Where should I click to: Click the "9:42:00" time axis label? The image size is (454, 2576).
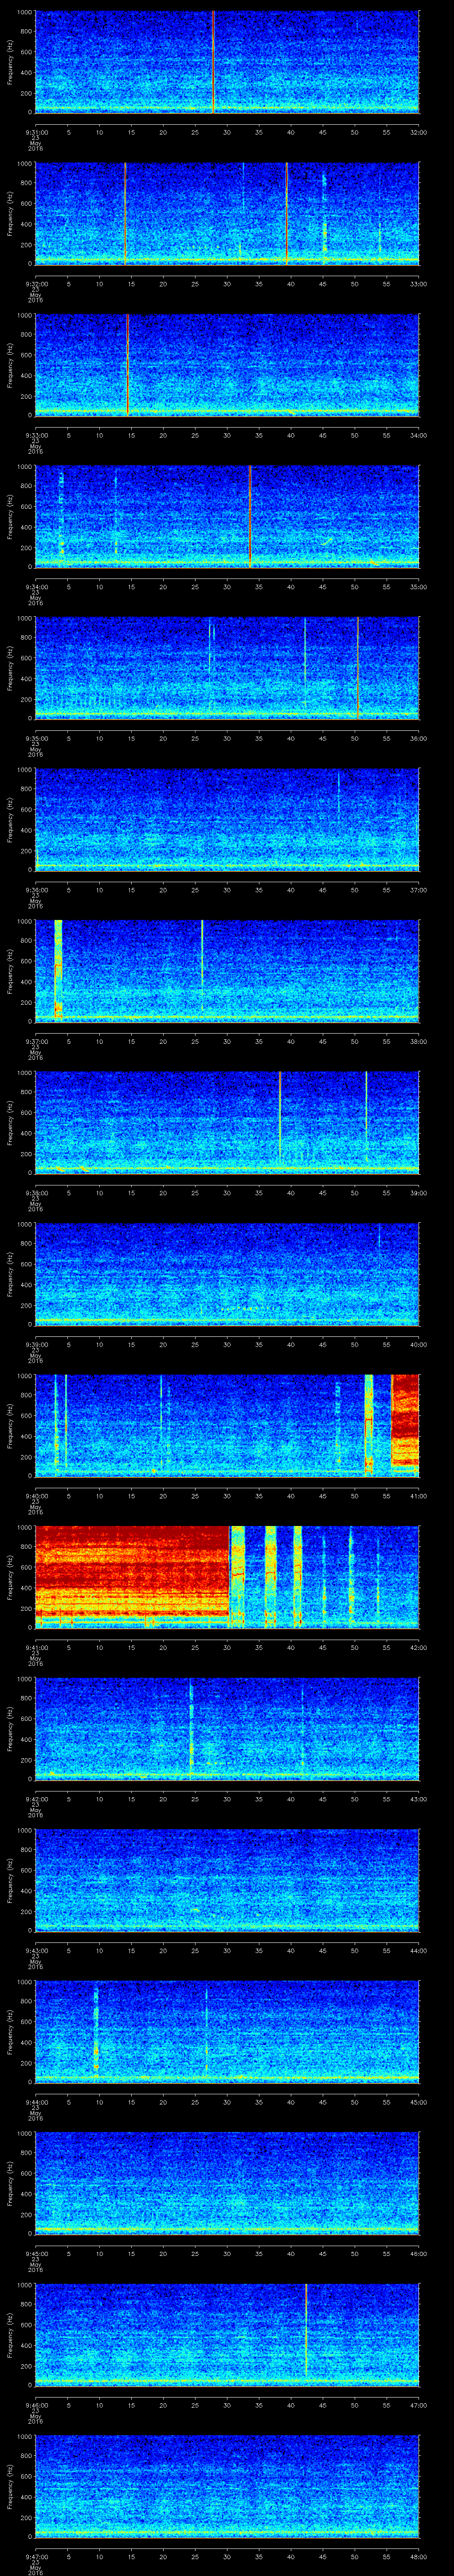coord(36,1799)
